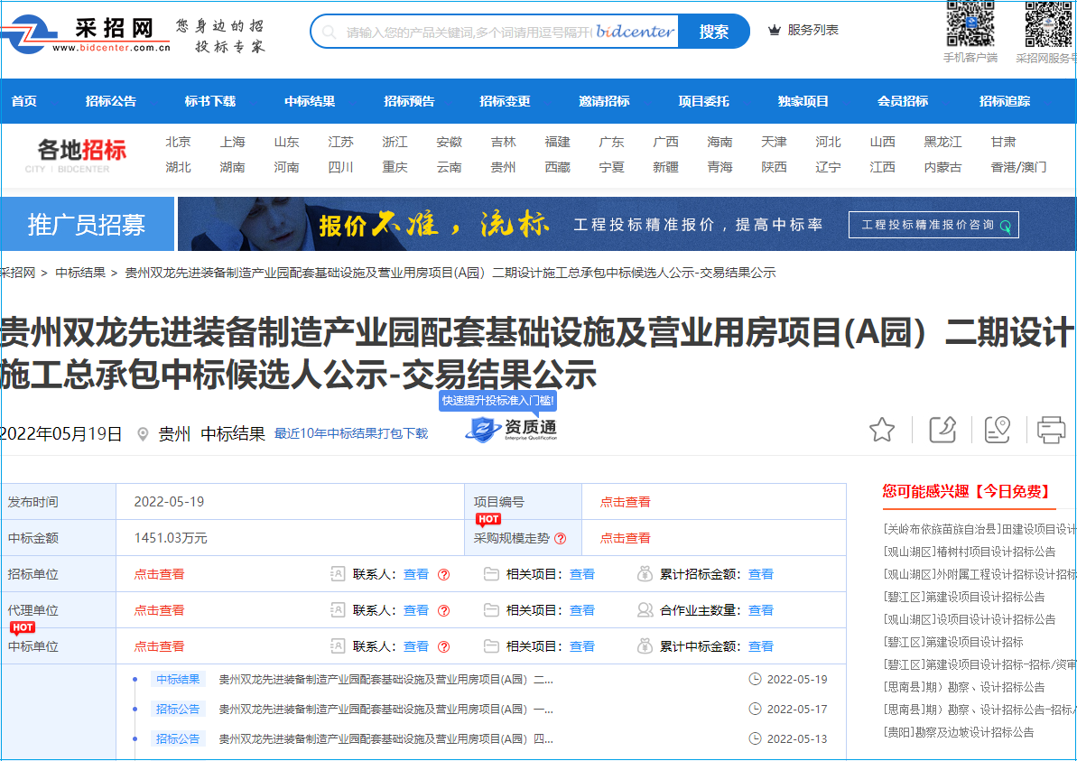Click help icon beside 采购规模走势
The image size is (1077, 761).
point(560,538)
